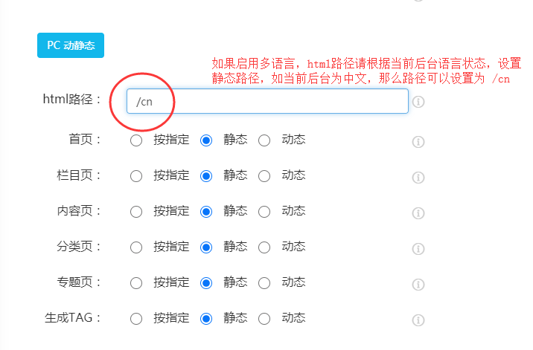Switch 栏目页 to 动态 mode
The height and width of the screenshot is (350, 533).
(264, 175)
